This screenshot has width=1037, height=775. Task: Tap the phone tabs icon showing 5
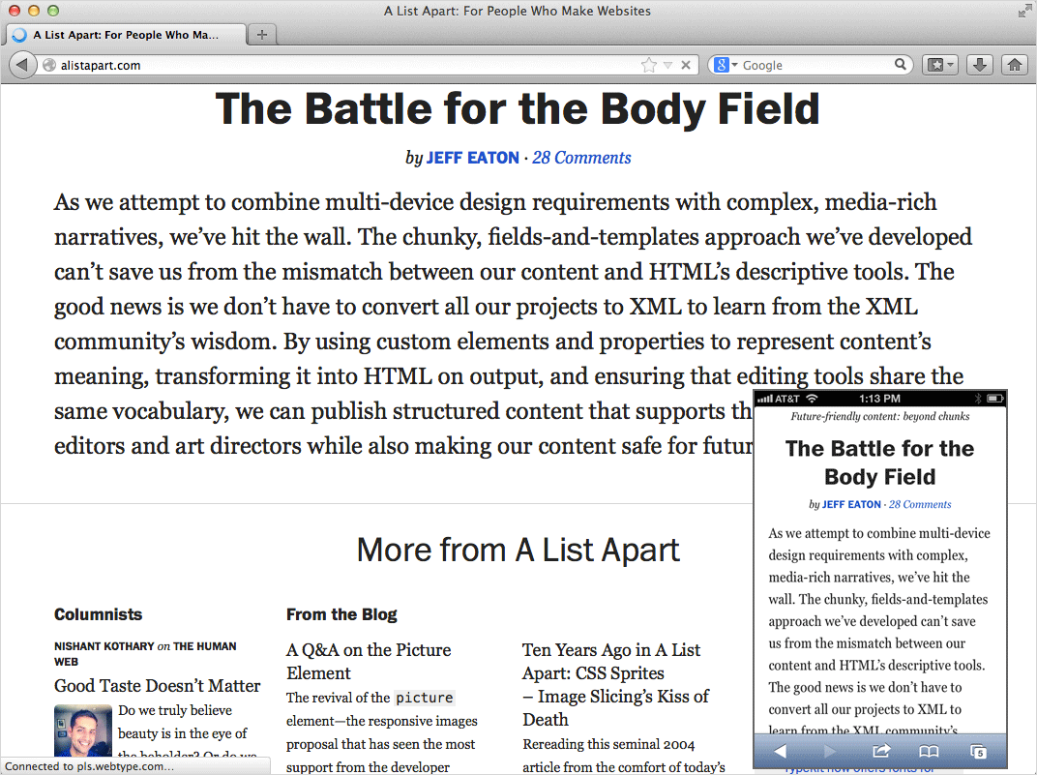(x=978, y=751)
